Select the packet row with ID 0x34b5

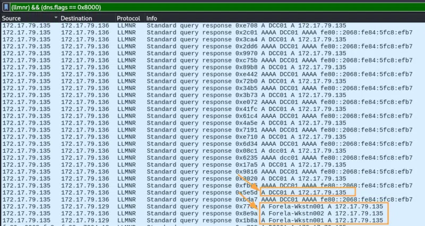point(213,88)
